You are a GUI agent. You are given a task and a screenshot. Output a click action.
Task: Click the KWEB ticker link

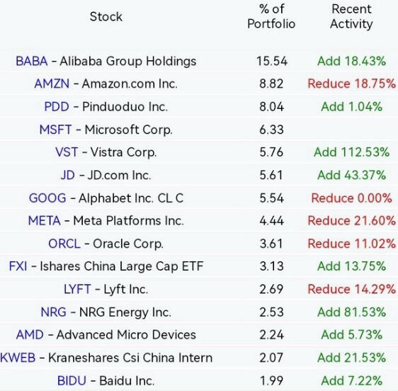(18, 358)
